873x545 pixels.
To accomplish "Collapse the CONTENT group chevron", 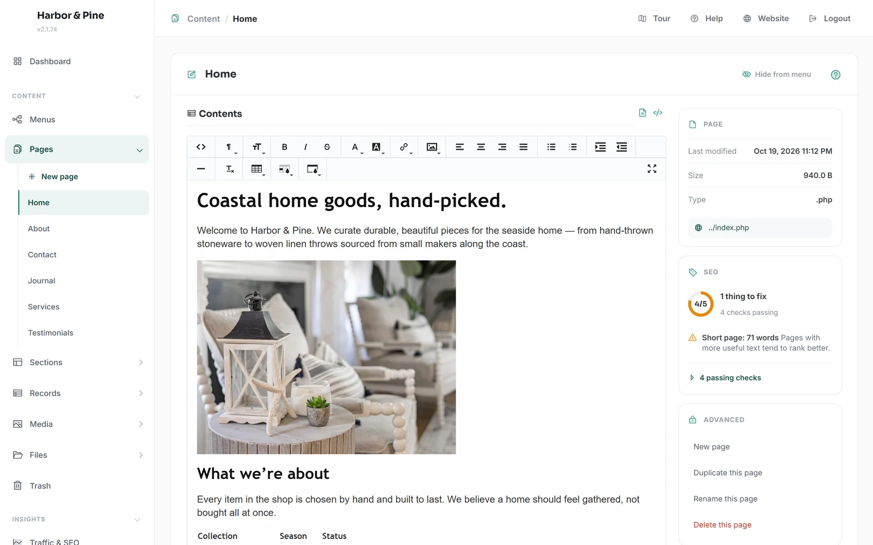I will (x=137, y=96).
